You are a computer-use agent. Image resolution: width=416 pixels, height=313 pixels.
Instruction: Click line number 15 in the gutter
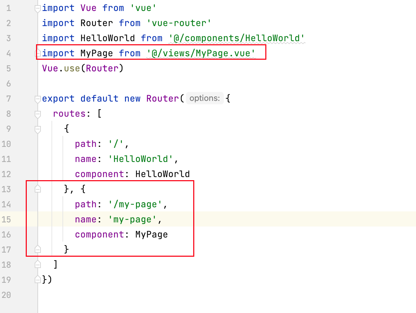tap(6, 219)
